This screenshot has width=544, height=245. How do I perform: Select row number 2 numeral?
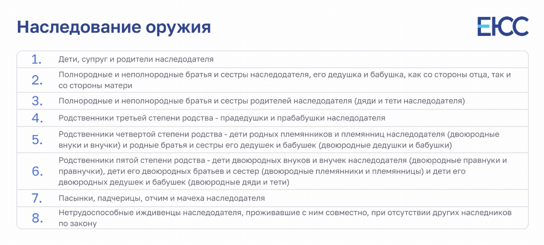(37, 80)
